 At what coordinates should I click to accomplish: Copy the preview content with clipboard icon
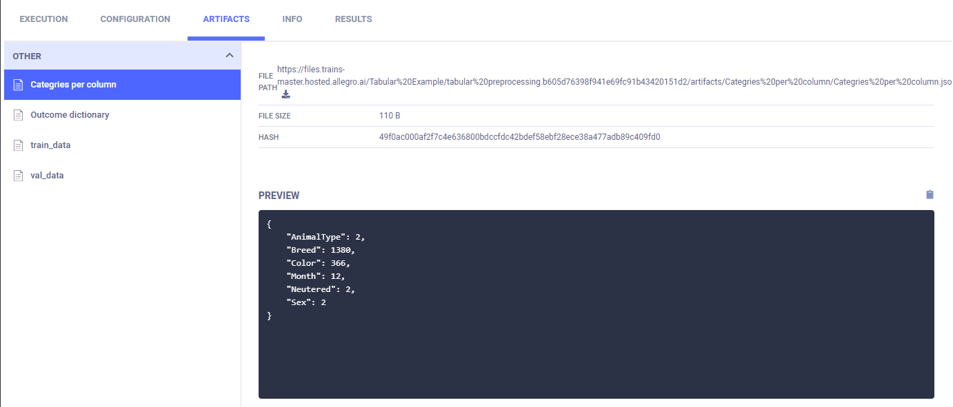pos(930,195)
